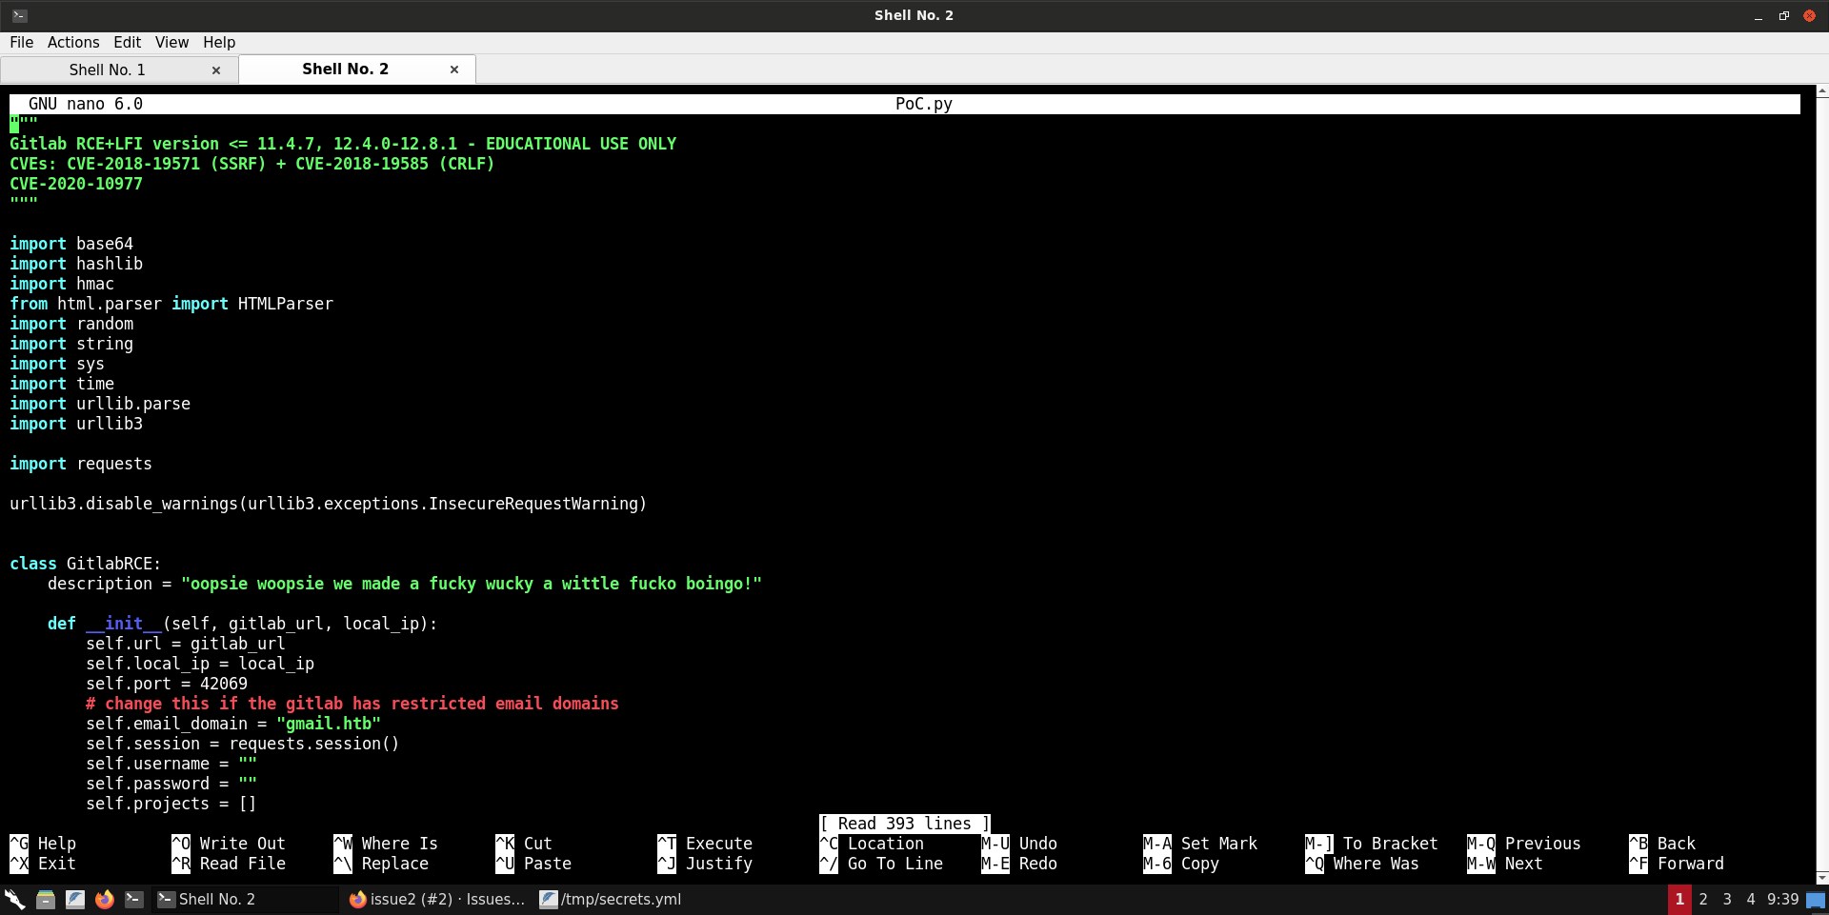Click the ^O Write Out shortcut label
Viewport: 1829px width, 915px height.
tap(229, 844)
